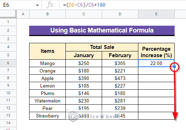Click the select-all corner box
Image resolution: width=186 pixels, height=130 pixels.
pos(8,14)
